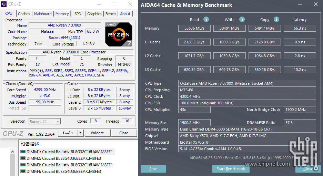Viewport: 323px width, 176px height.
Task: Click the DIMM4 memory module icon
Action: (23, 171)
